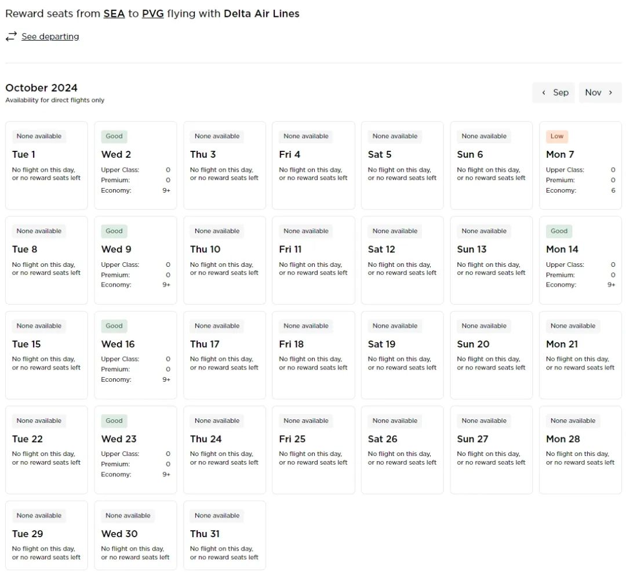
Task: Open the See departing link
Action: (50, 37)
